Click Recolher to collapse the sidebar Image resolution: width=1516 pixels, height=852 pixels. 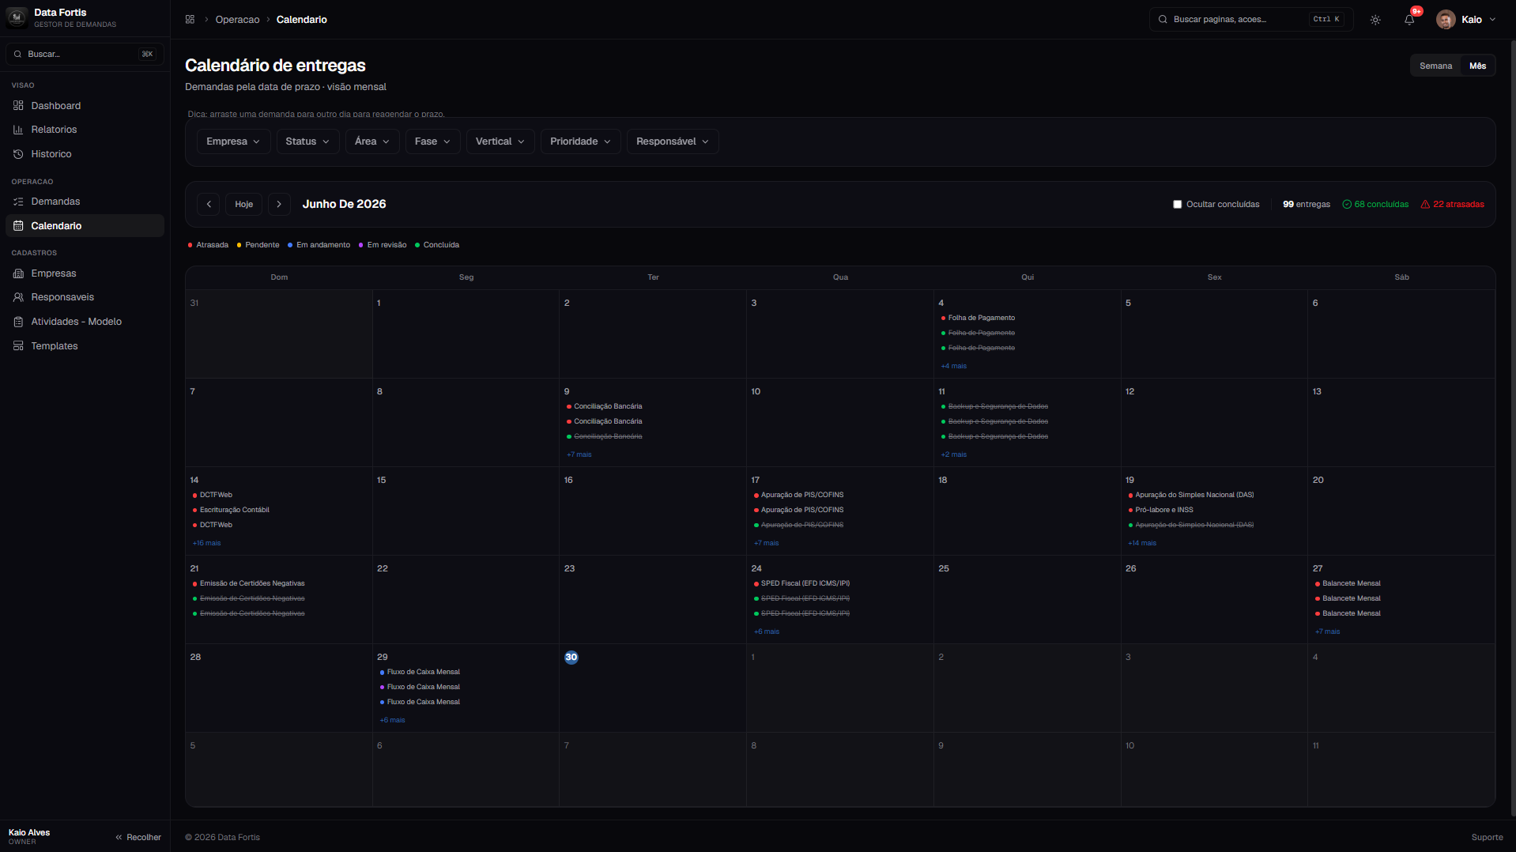[138, 838]
